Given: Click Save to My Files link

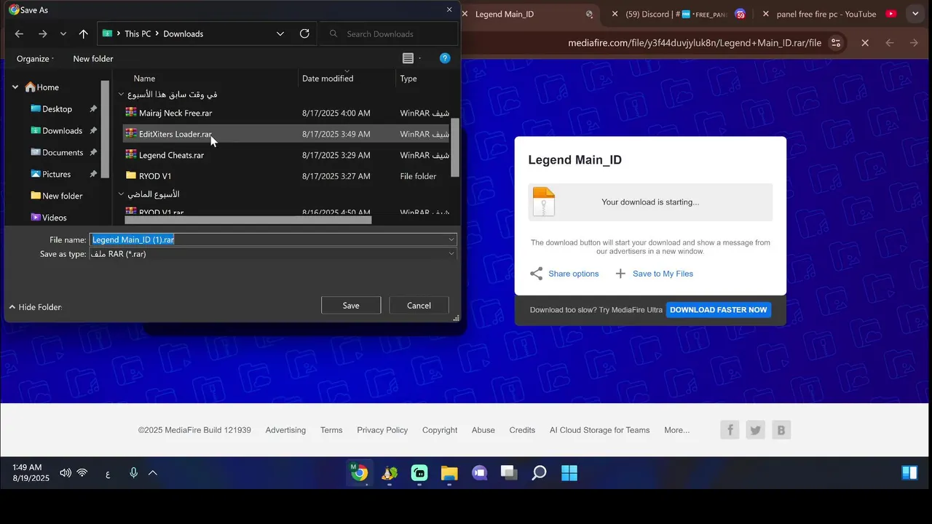Looking at the screenshot, I should click(654, 274).
